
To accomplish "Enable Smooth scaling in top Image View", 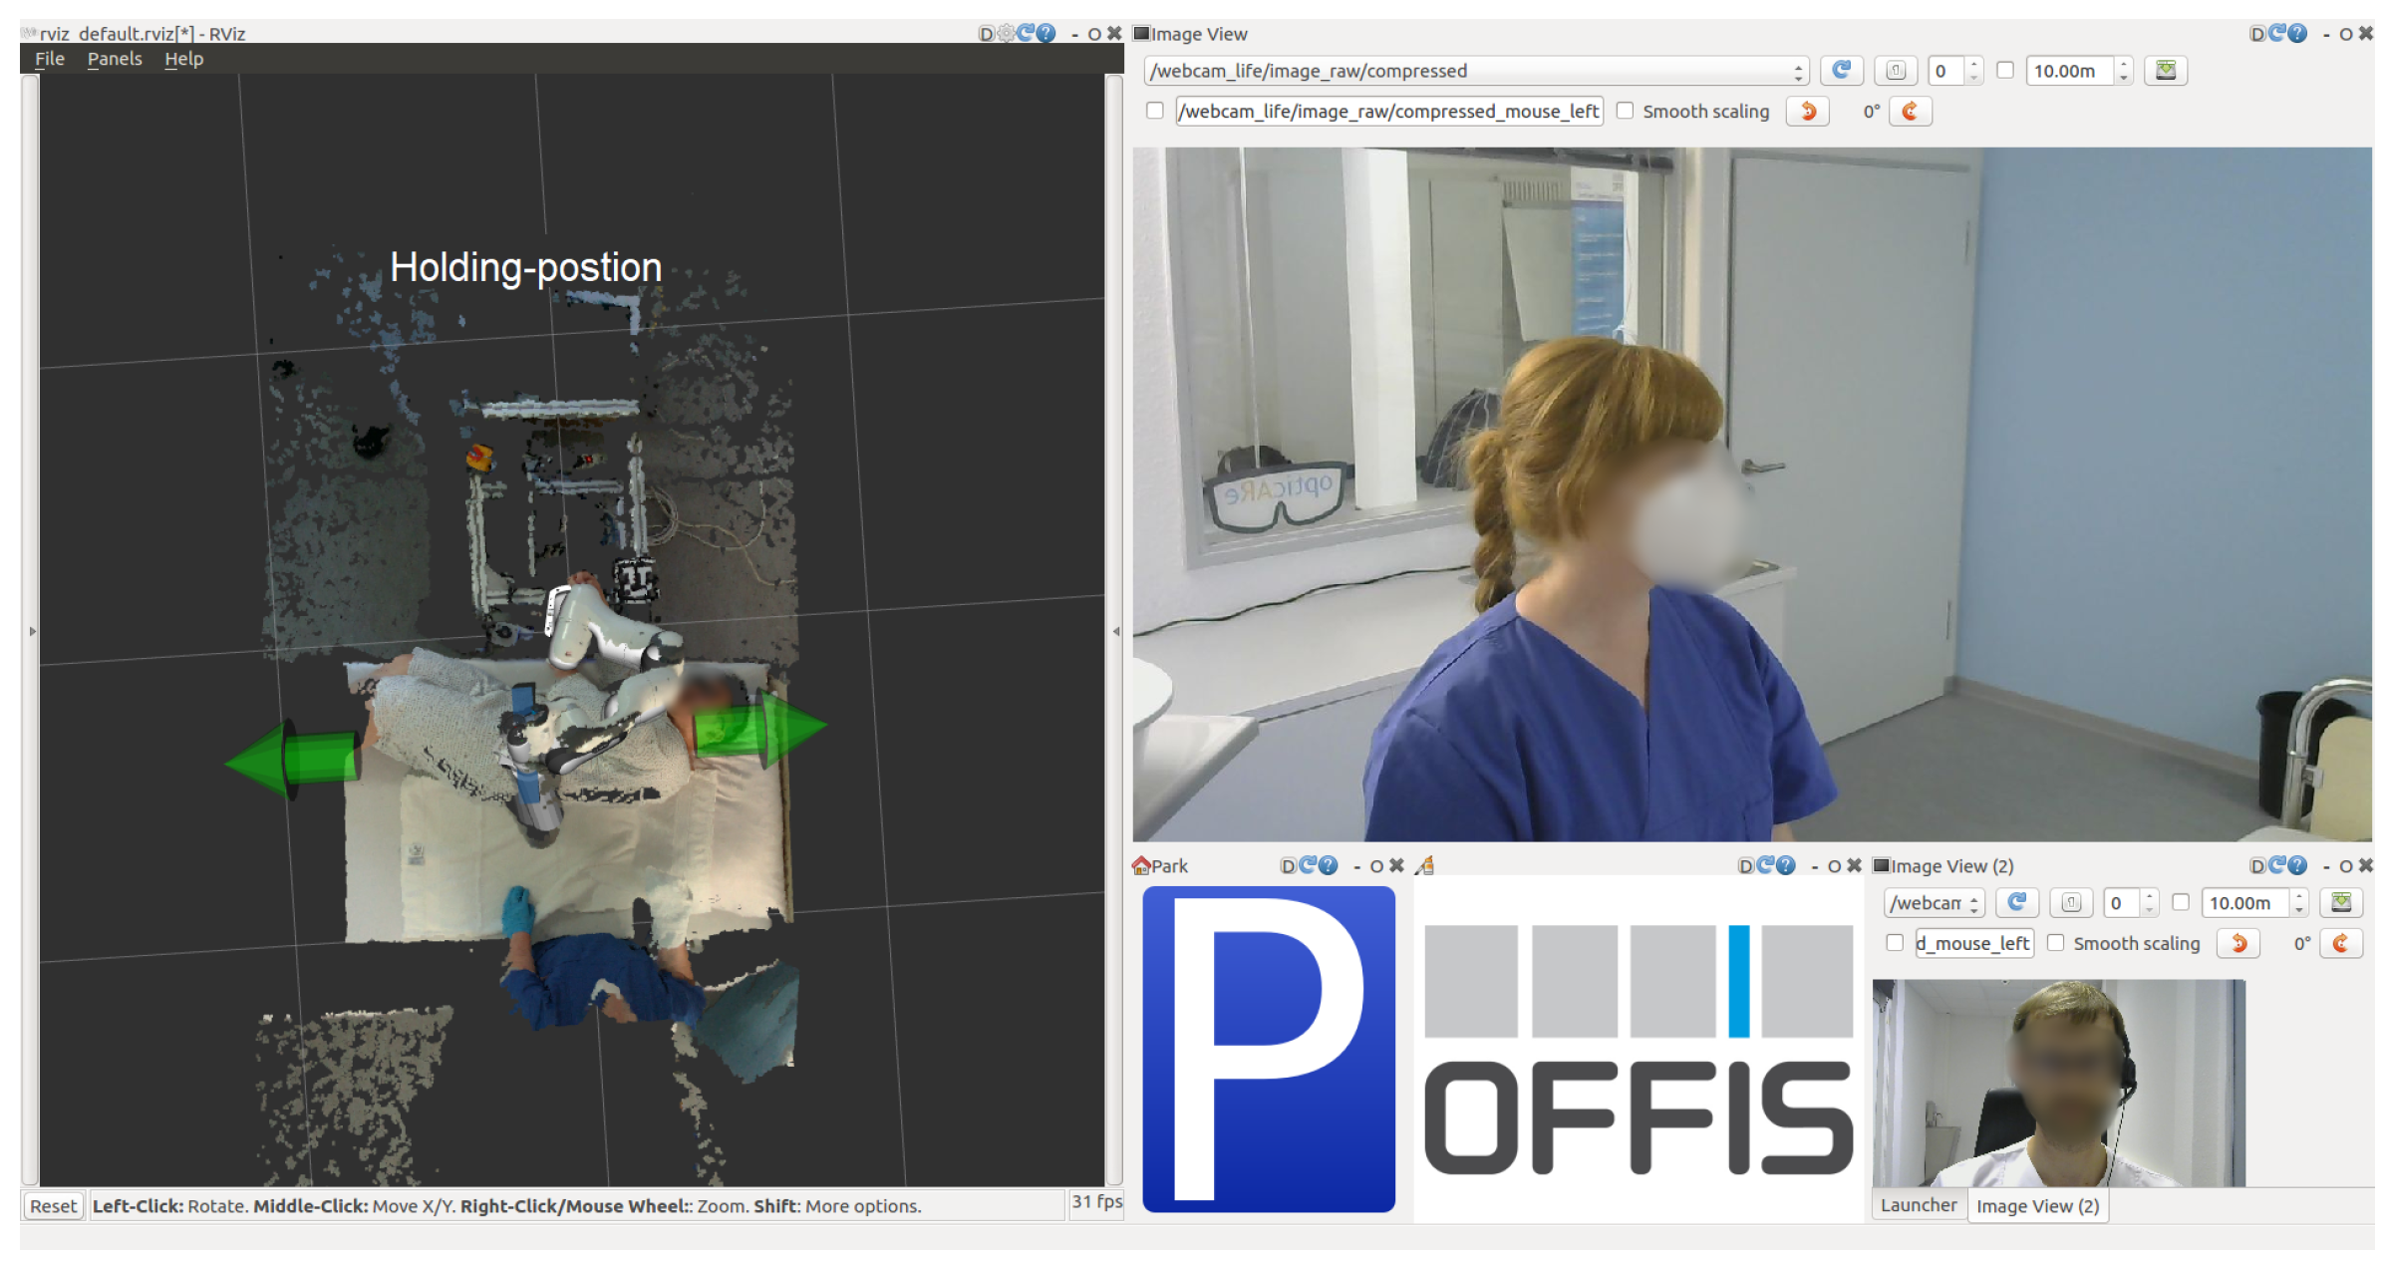I will point(1626,112).
